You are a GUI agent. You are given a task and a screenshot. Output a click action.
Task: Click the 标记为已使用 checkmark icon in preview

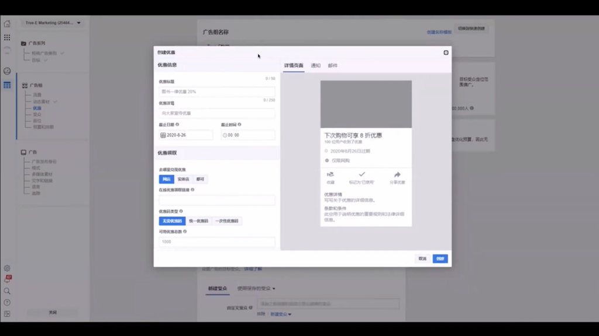[362, 174]
